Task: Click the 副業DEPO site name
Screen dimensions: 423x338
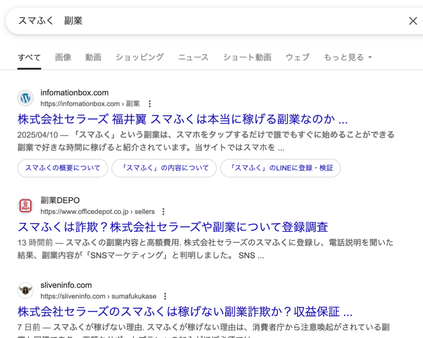Action: [60, 200]
